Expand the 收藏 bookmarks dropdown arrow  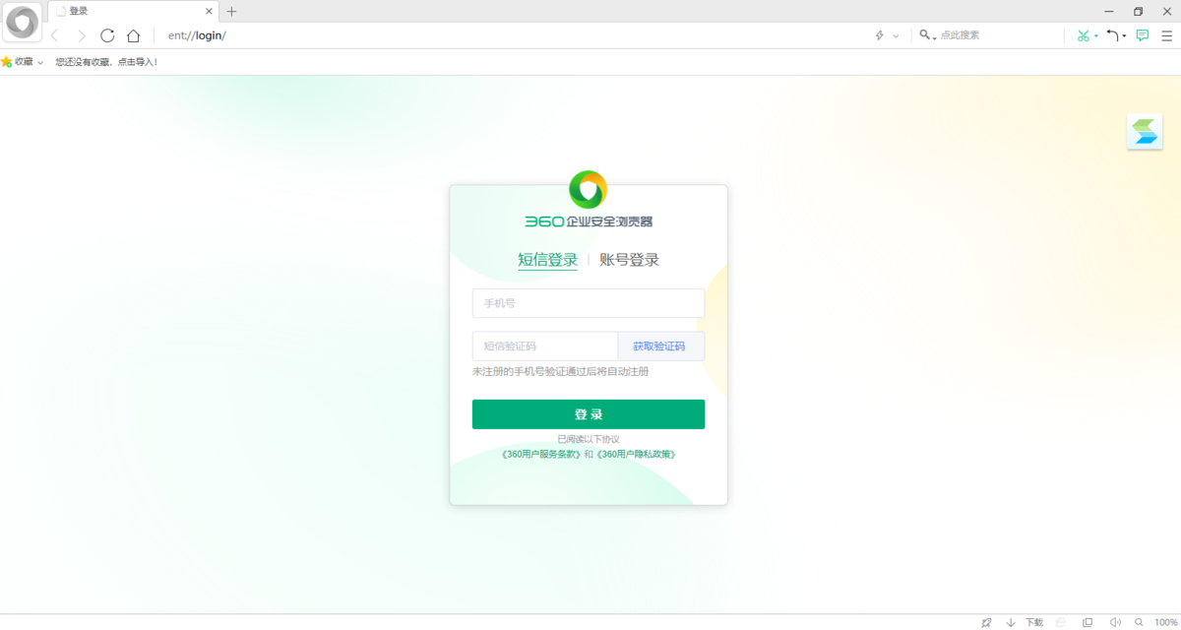pyautogui.click(x=40, y=63)
